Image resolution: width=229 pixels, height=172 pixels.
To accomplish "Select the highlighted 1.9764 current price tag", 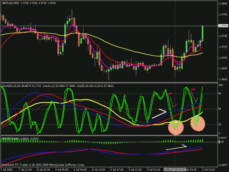I will point(223,26).
